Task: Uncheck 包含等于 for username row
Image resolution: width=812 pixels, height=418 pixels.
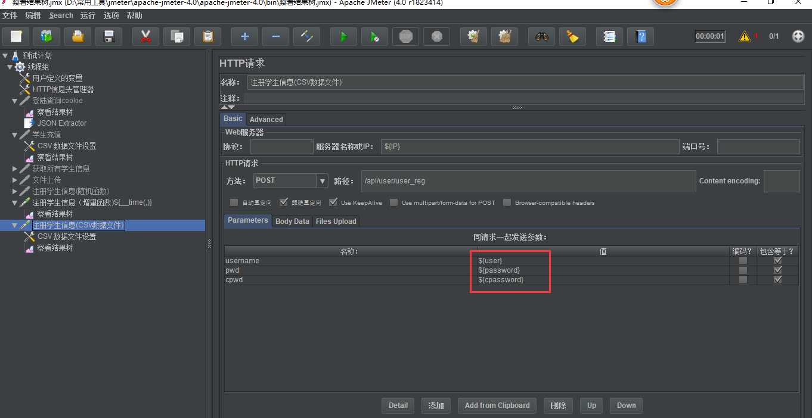Action: pos(777,261)
